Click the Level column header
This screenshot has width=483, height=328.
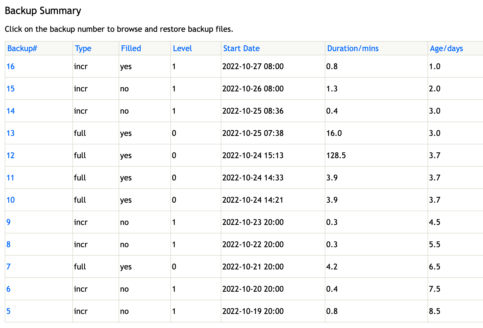182,48
